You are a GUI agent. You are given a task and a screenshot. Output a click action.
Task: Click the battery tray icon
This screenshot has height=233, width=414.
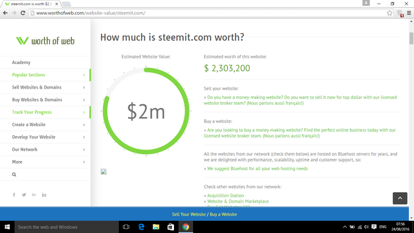(x=352, y=227)
